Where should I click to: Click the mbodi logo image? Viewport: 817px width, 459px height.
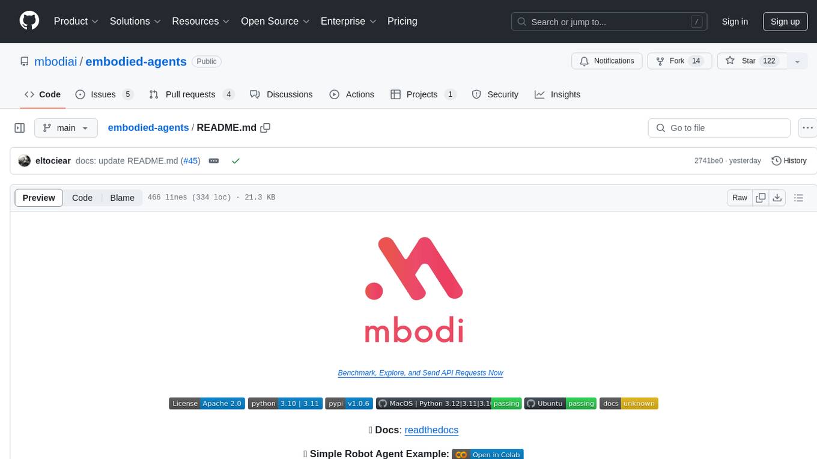[414, 290]
